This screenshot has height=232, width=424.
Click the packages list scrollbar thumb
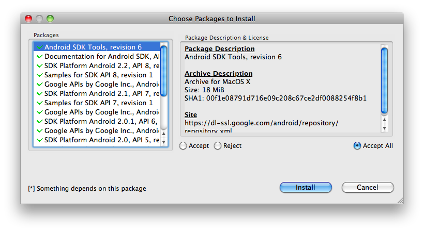coord(164,71)
